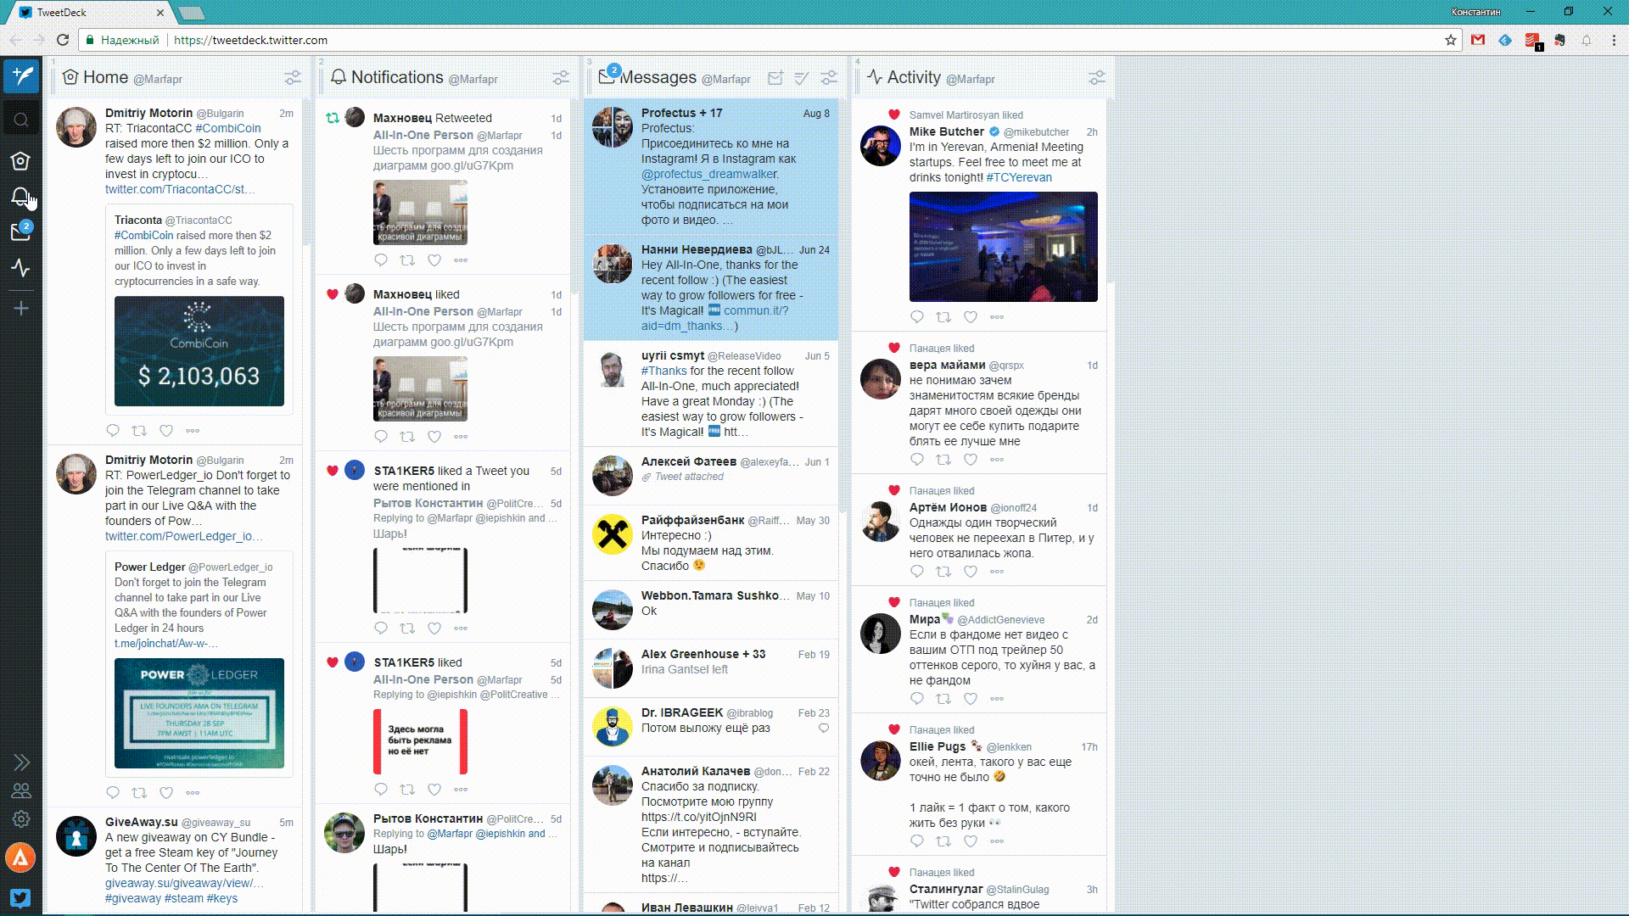1629x916 pixels.
Task: Retweet the Power Ledger tweet
Action: click(139, 793)
